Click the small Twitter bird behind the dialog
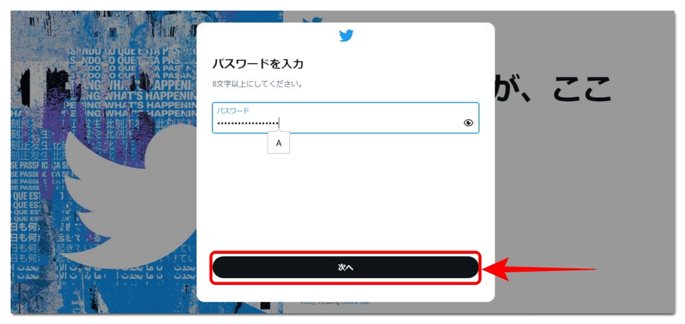Viewport: 685px width, 324px height. point(313,20)
